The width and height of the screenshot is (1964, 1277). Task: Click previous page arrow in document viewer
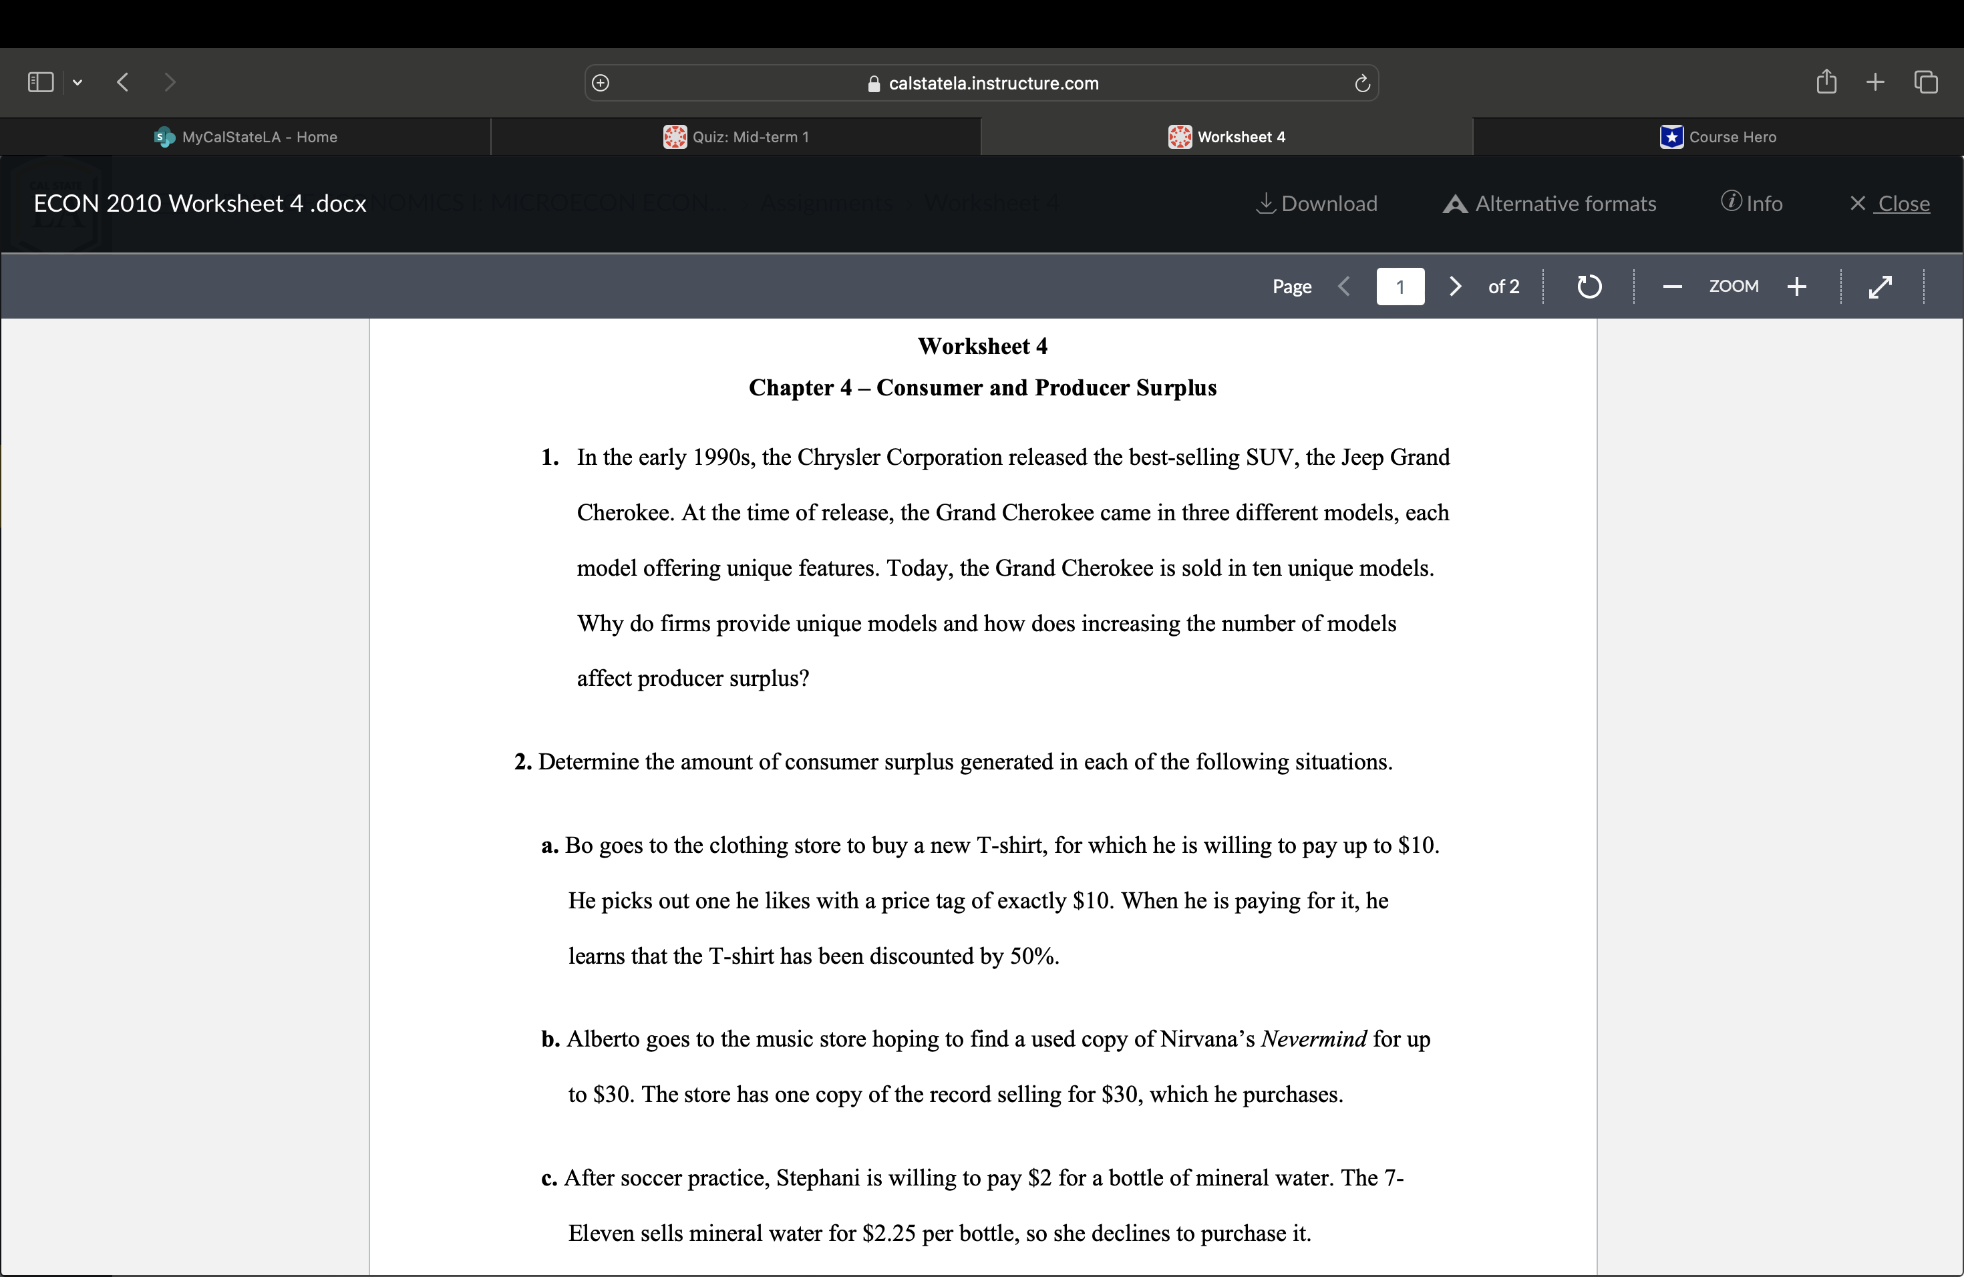[x=1344, y=287]
